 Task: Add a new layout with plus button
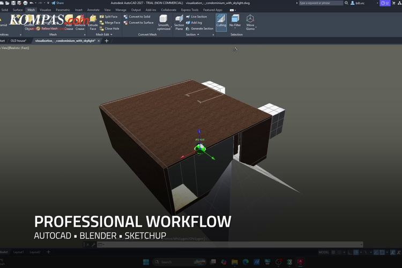[x=48, y=252]
